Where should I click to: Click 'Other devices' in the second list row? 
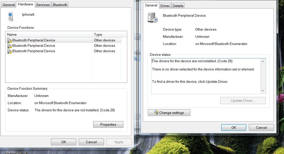[104, 46]
